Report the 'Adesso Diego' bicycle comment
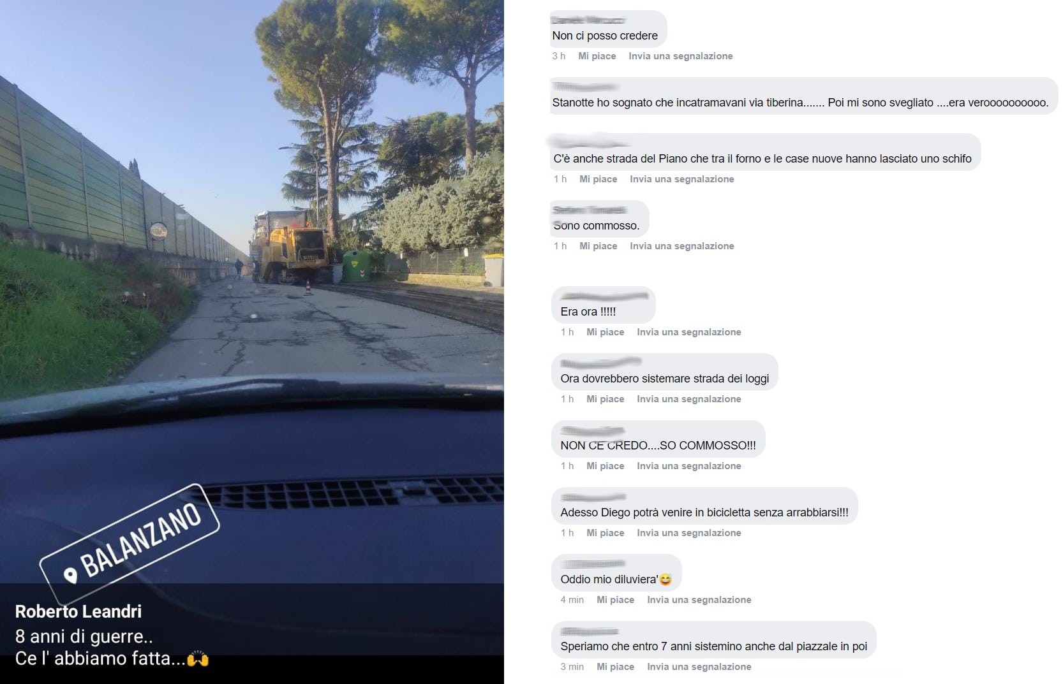1063x684 pixels. [x=689, y=533]
